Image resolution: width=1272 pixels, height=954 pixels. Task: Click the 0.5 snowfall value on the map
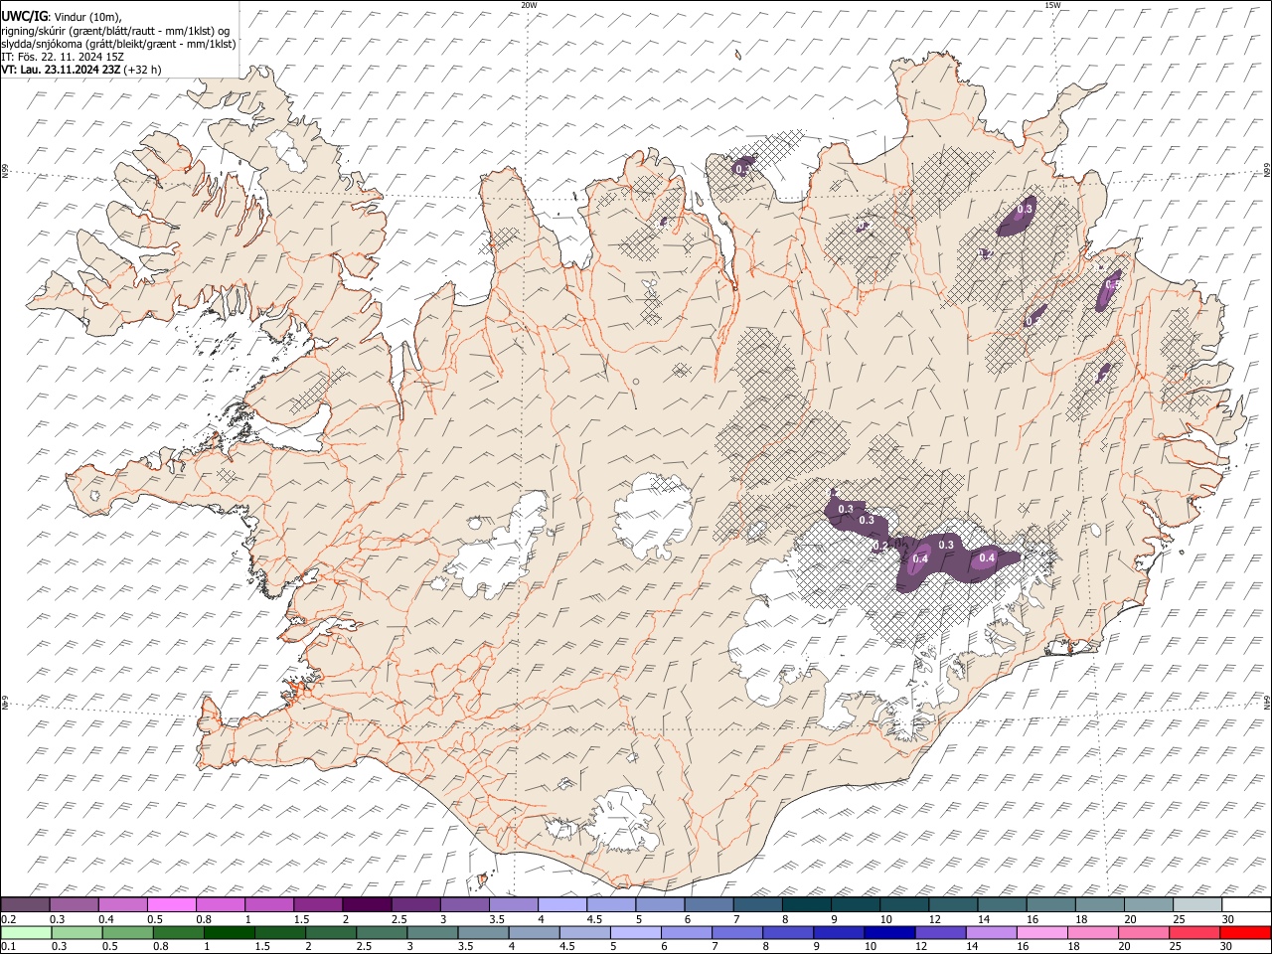point(1113,285)
